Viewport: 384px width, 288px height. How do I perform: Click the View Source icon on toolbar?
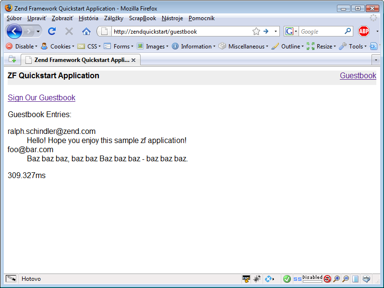[373, 46]
